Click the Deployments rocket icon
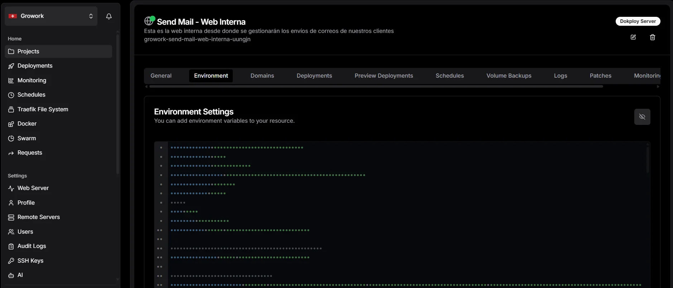Screen dimensions: 673x288 11,66
